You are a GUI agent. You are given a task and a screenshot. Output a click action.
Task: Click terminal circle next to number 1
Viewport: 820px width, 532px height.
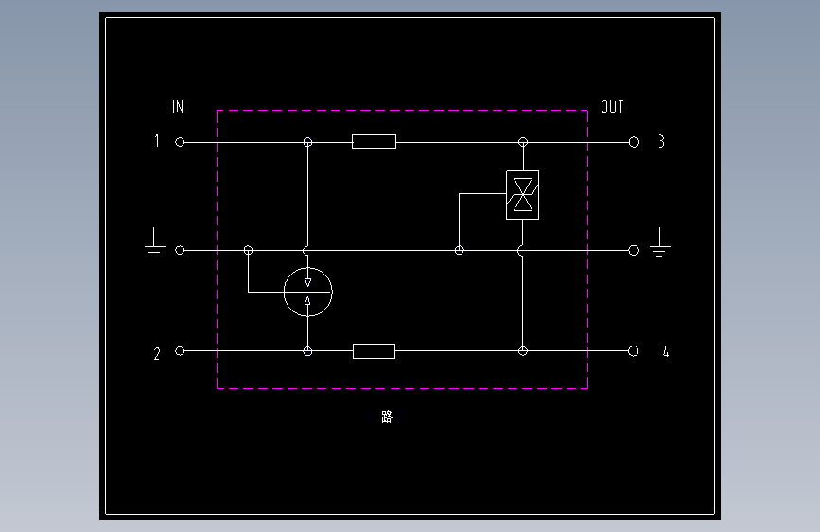coord(180,142)
